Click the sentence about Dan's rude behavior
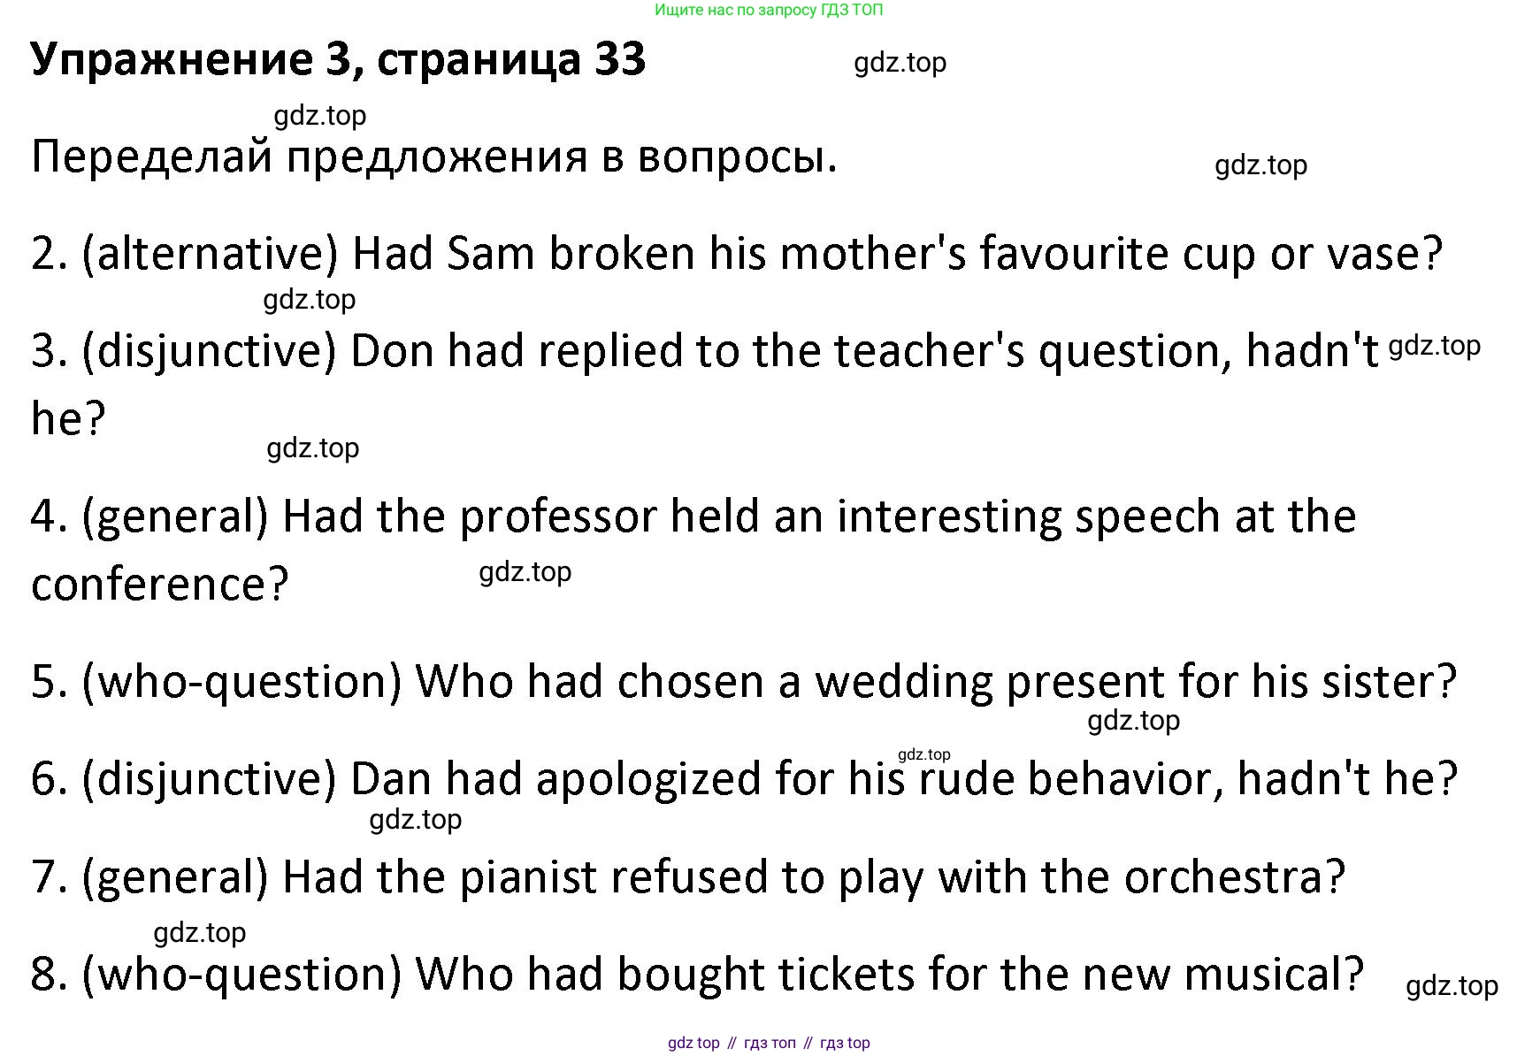This screenshot has width=1540, height=1056. (902, 779)
